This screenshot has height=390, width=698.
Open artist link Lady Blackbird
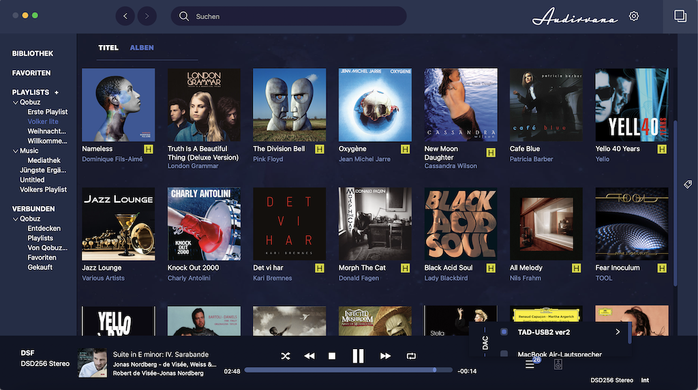(446, 277)
